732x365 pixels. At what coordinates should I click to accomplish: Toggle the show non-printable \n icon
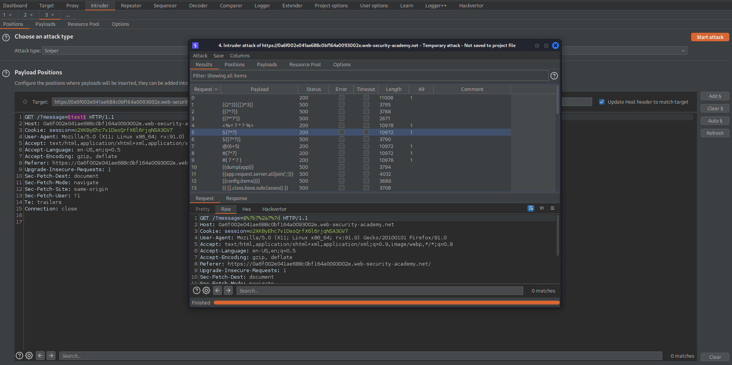point(542,208)
